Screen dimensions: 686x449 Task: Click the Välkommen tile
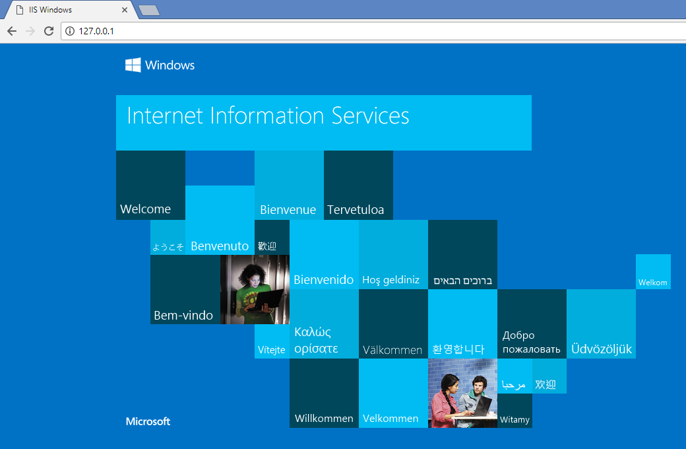click(x=393, y=324)
